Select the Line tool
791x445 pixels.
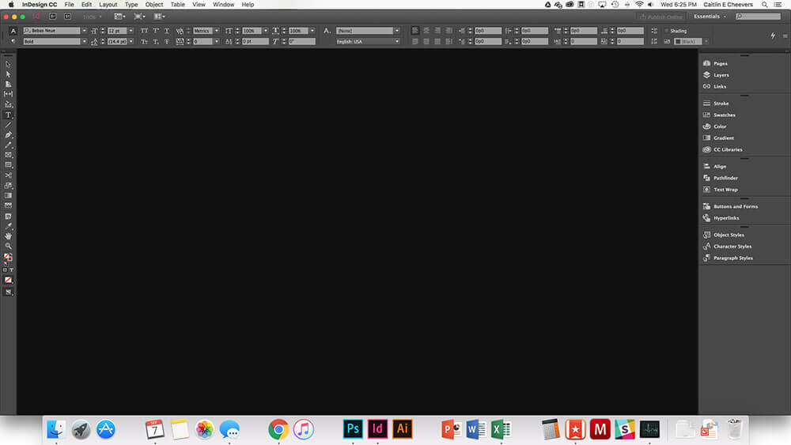pyautogui.click(x=8, y=125)
